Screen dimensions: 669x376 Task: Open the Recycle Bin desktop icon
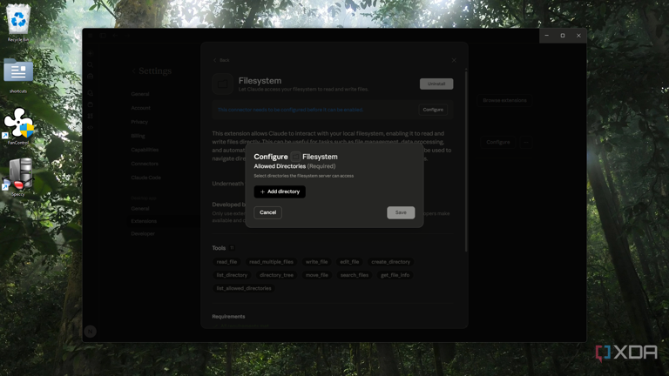point(18,23)
